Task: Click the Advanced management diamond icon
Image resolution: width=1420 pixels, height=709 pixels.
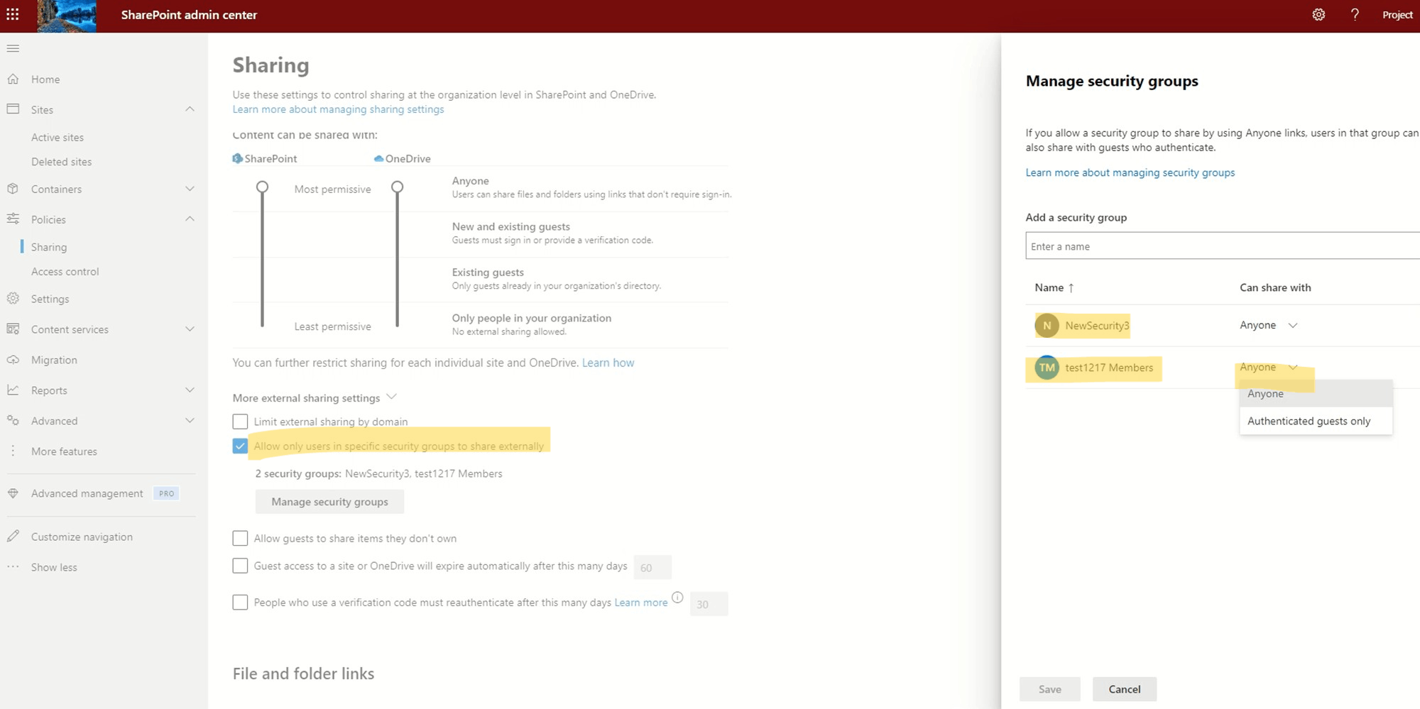Action: click(13, 493)
